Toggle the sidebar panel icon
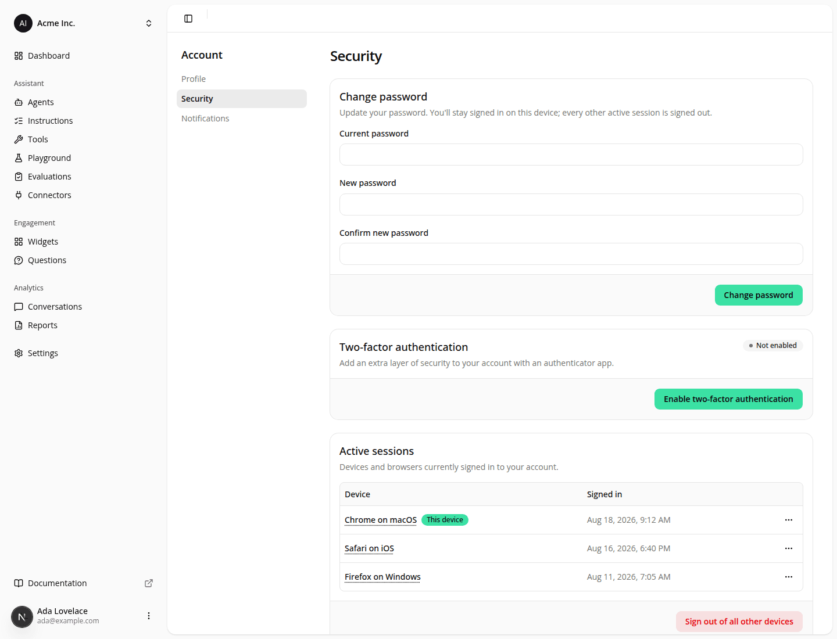 pos(188,19)
